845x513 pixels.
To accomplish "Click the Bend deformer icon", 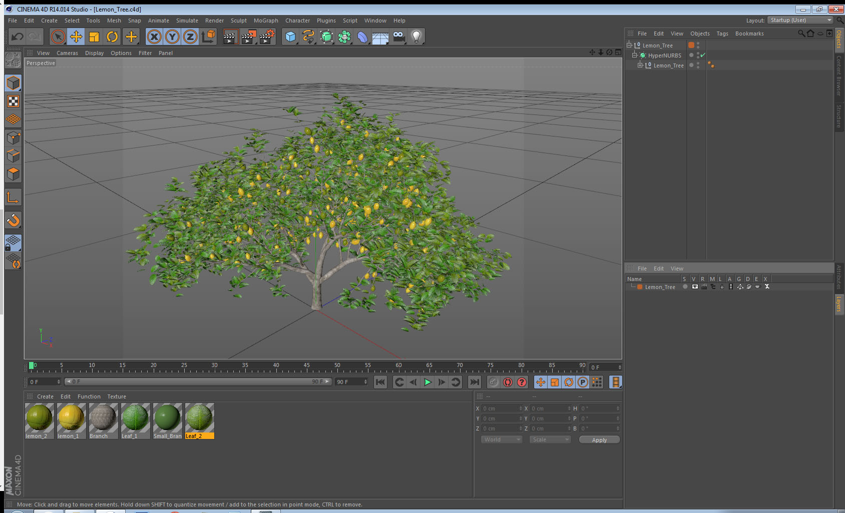I will [x=362, y=36].
